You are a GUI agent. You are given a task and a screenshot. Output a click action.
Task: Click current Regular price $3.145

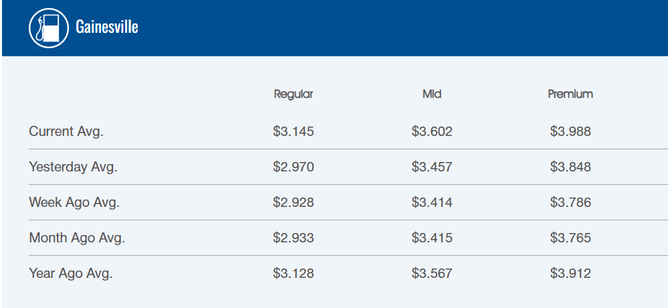tap(293, 131)
